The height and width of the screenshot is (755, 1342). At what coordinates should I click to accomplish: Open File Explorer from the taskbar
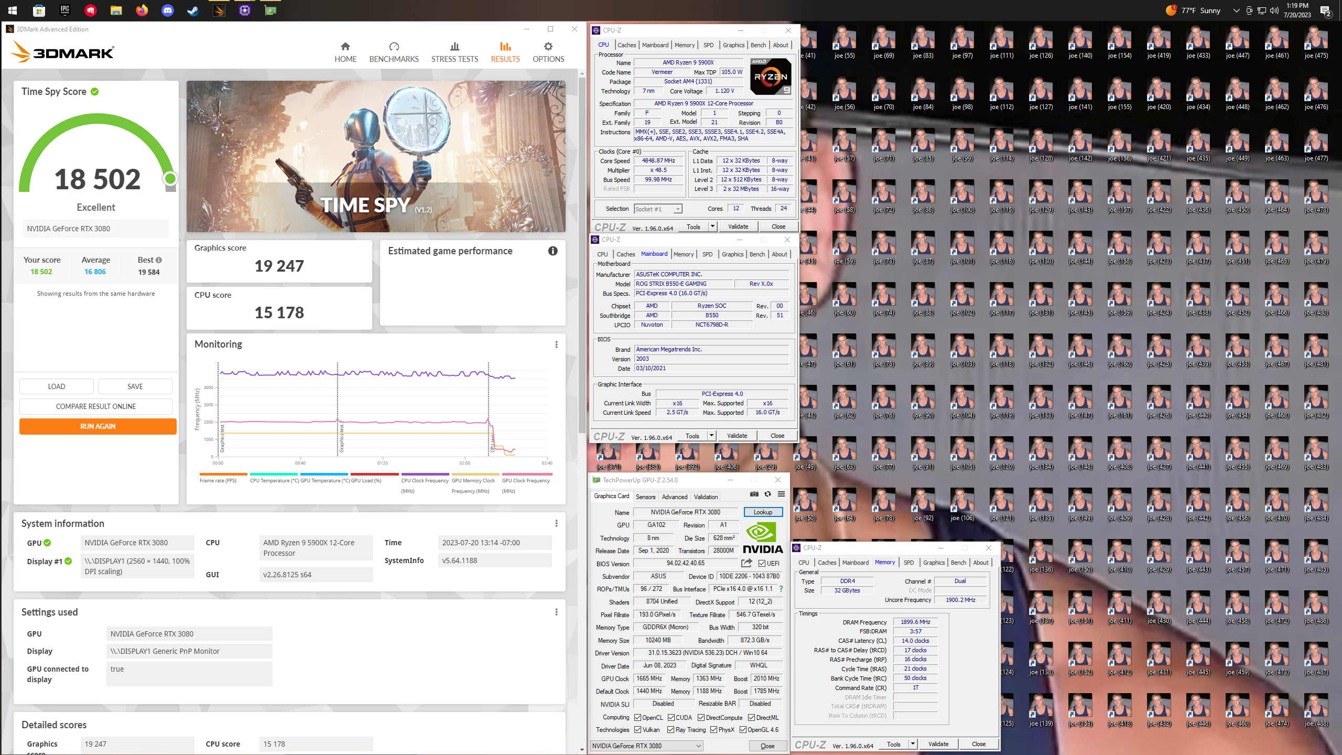point(116,10)
